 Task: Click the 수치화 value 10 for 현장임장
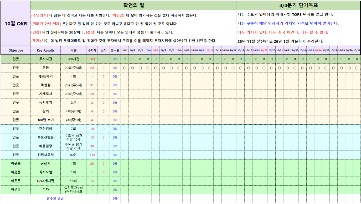(x=92, y=129)
